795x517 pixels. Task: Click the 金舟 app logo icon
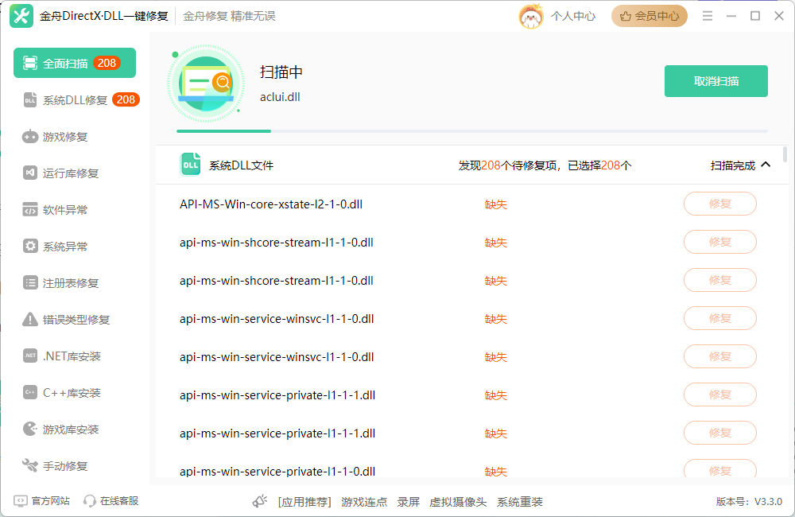click(21, 16)
